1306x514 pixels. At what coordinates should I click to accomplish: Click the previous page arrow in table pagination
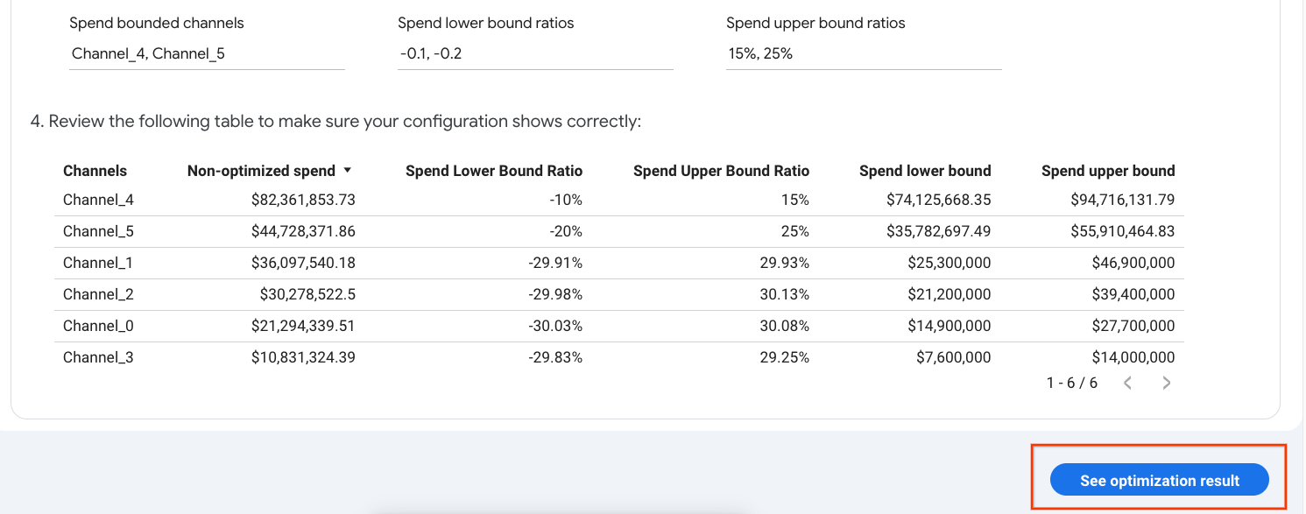click(1128, 383)
